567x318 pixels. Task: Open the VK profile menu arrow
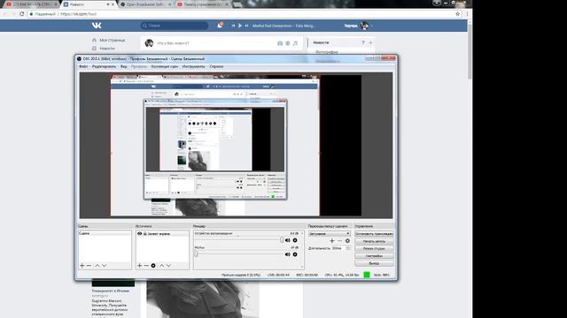pos(372,26)
